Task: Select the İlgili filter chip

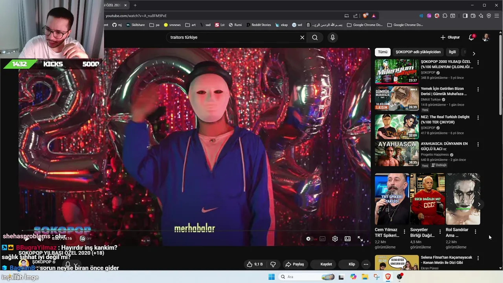Action: click(452, 52)
